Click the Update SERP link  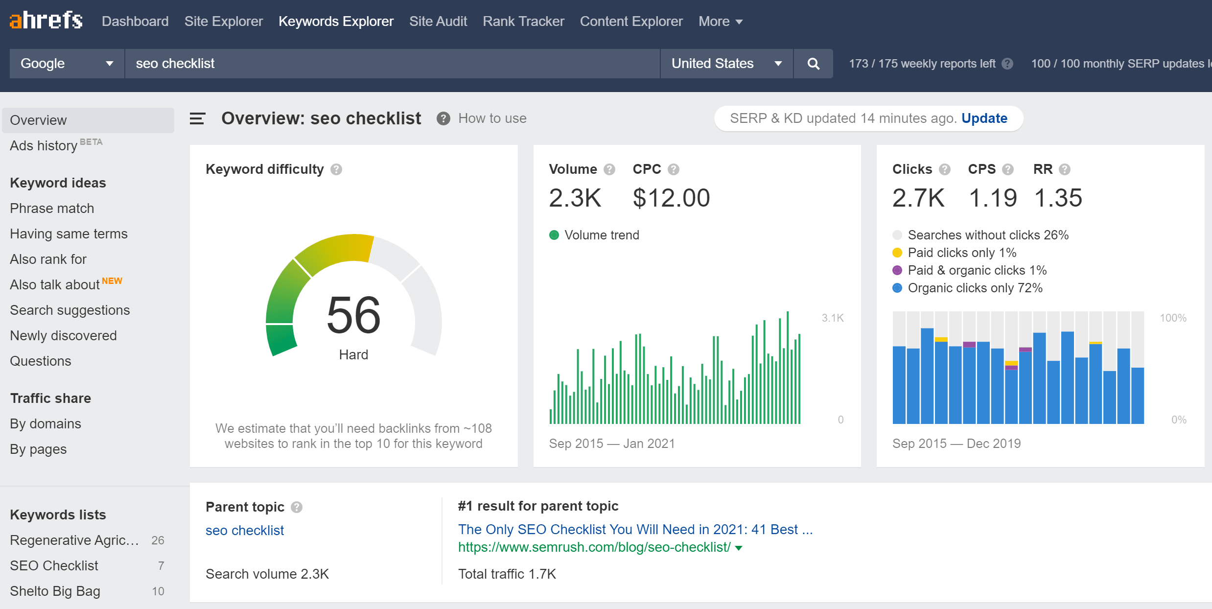(984, 118)
